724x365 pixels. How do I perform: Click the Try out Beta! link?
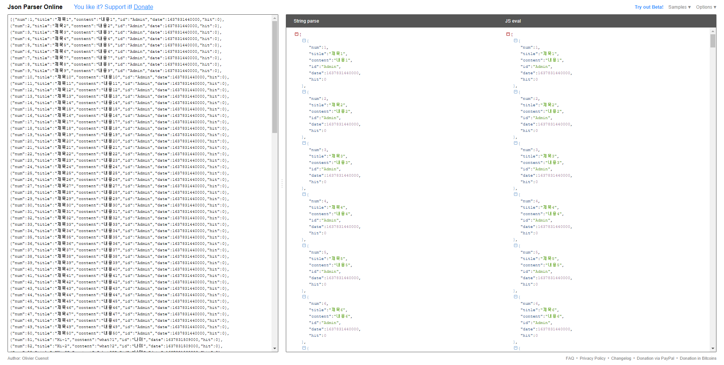click(649, 7)
